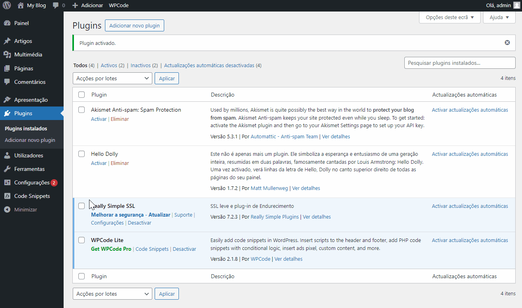This screenshot has width=522, height=308.
Task: Click the 'Get WPCode Pro' link
Action: pos(111,249)
